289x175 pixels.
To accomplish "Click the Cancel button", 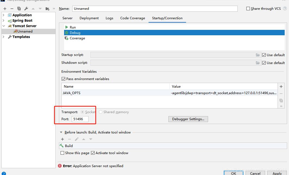I will (x=255, y=173).
